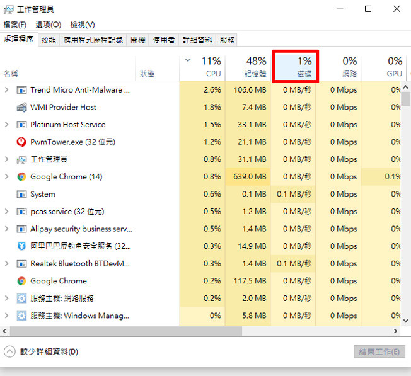This screenshot has height=376, width=411.
Task: Switch to the 使用者 tab
Action: click(164, 40)
